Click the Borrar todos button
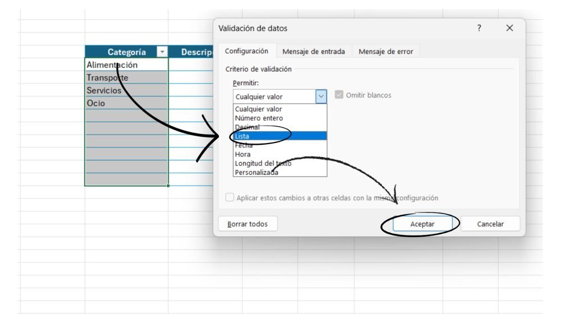 [x=248, y=224]
